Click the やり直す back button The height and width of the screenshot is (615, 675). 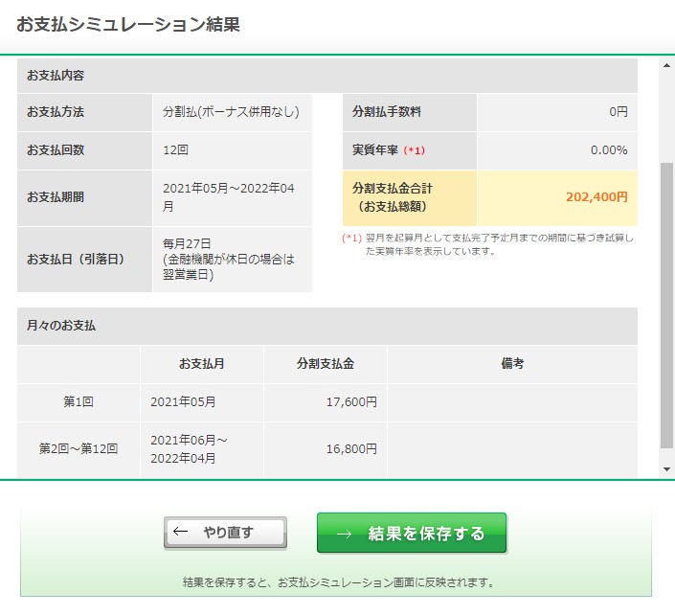coord(225,533)
